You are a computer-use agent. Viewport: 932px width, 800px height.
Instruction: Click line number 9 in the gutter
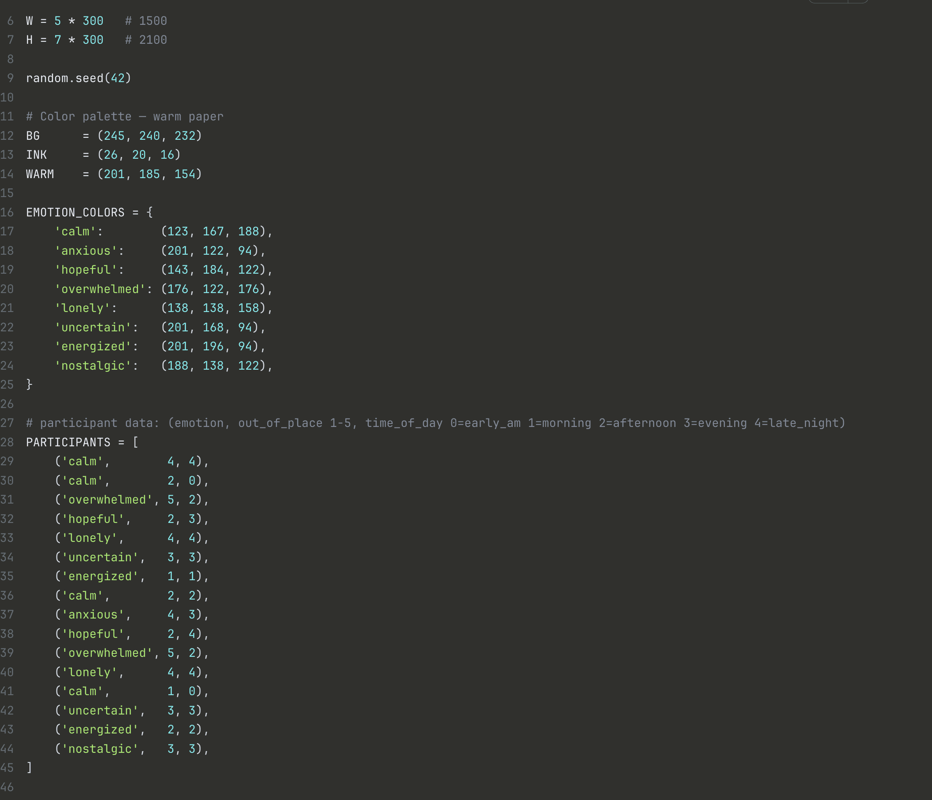click(x=11, y=78)
